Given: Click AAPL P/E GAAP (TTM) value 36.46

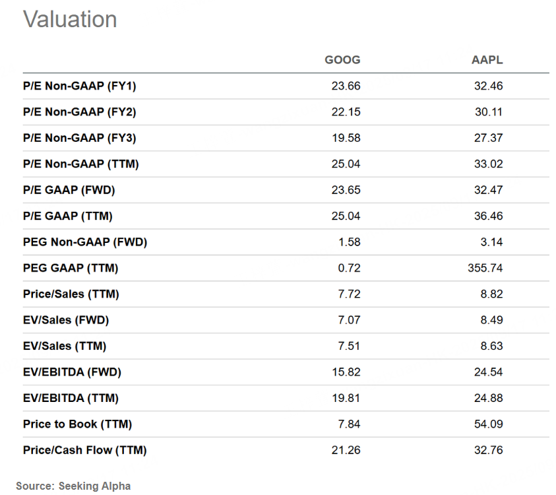Looking at the screenshot, I should 488,216.
